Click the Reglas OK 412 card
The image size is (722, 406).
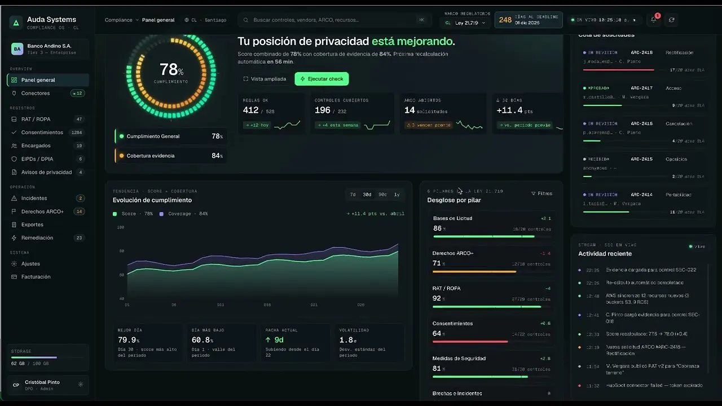[271, 113]
